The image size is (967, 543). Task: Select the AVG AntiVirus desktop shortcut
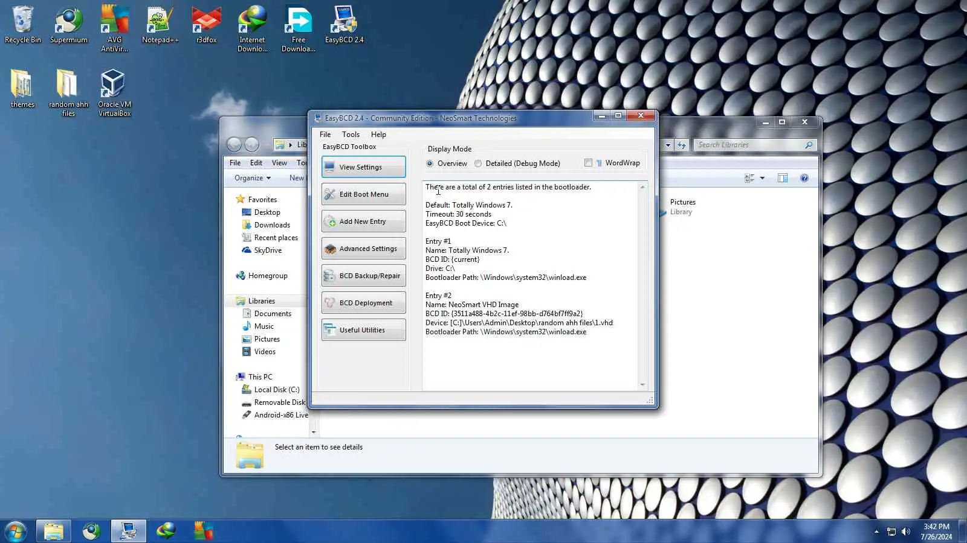tap(115, 29)
